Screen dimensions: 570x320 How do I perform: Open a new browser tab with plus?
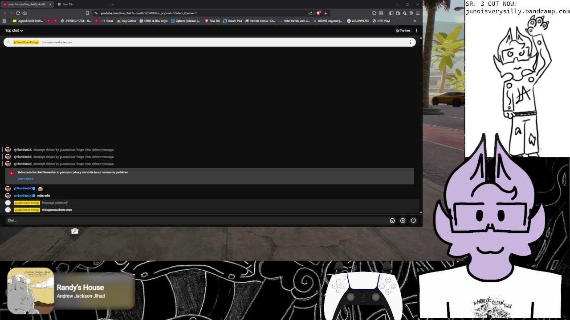tap(113, 4)
